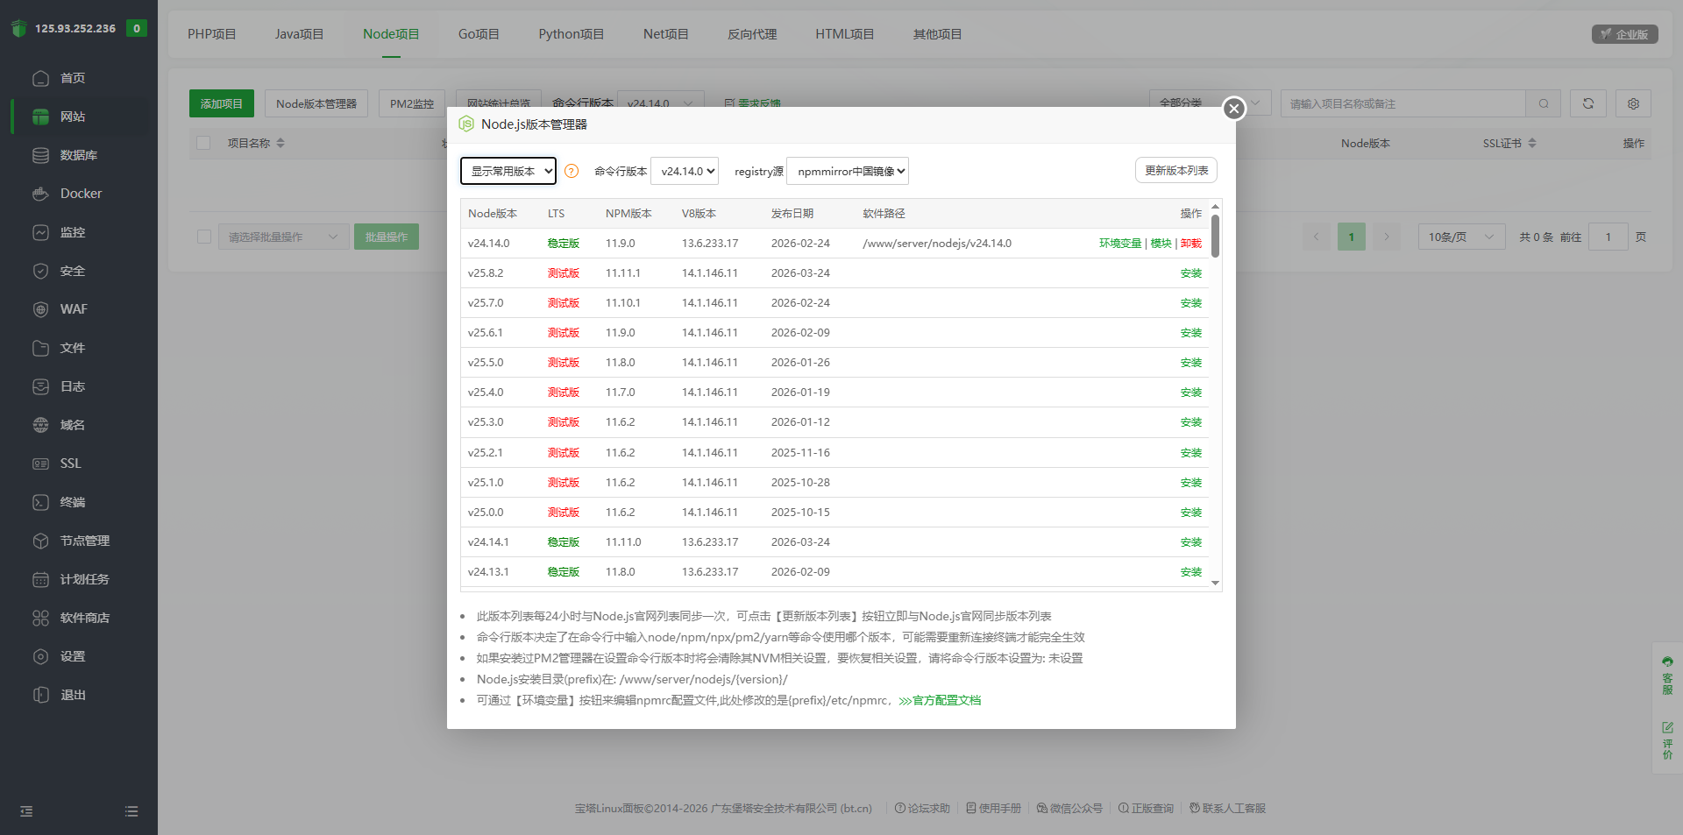Open 计划任务 (Cron tasks) from sidebar
Image resolution: width=1683 pixels, height=835 pixels.
[83, 578]
